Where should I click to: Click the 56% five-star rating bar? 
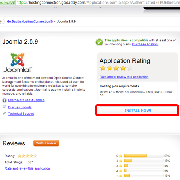(144, 156)
